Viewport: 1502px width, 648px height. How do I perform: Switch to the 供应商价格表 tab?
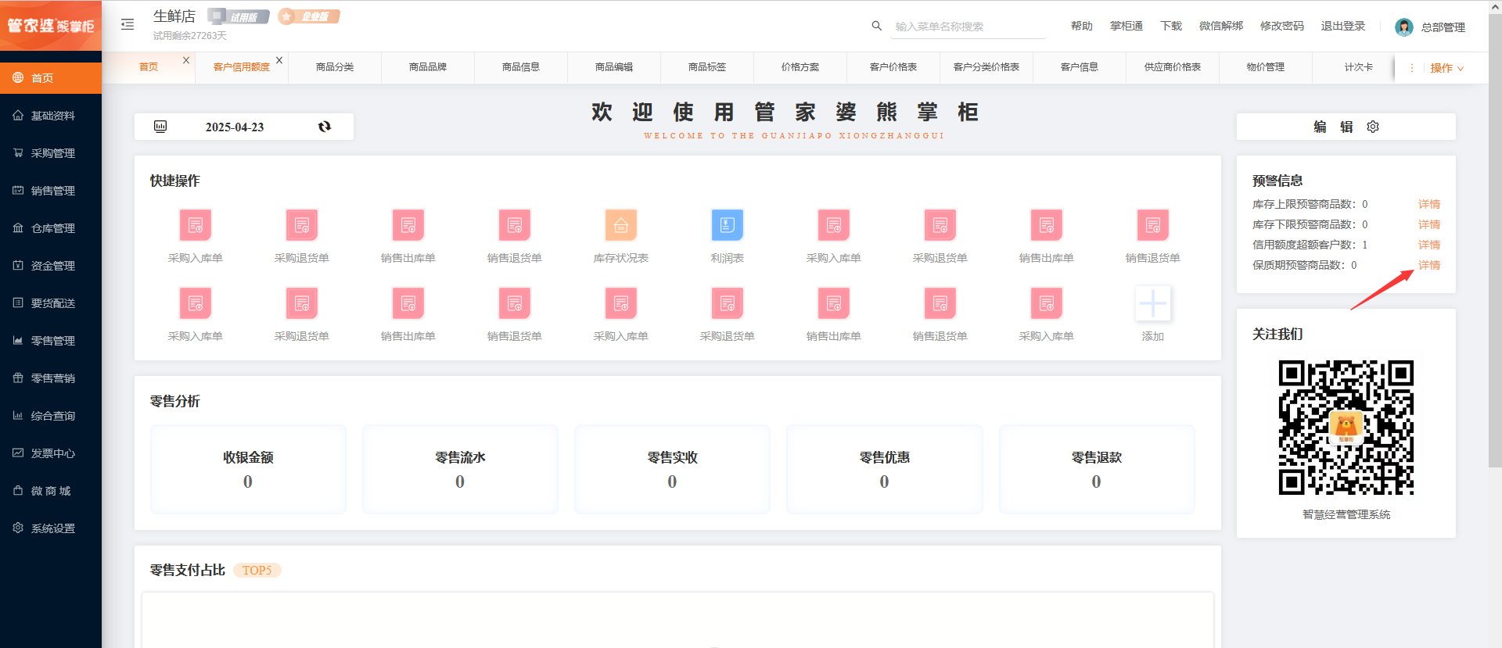tap(1173, 67)
